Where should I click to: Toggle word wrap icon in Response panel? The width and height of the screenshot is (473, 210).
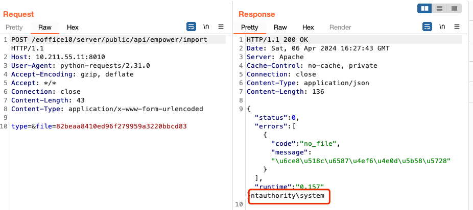pos(427,27)
